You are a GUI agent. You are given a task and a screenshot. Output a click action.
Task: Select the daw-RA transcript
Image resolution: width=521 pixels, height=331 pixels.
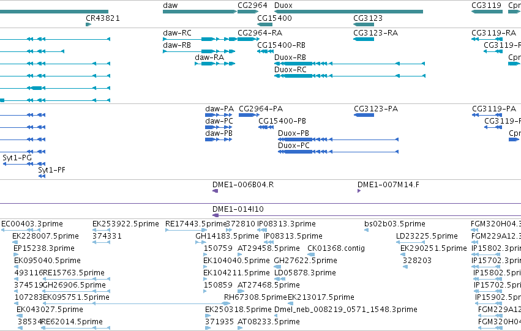pyautogui.click(x=215, y=64)
